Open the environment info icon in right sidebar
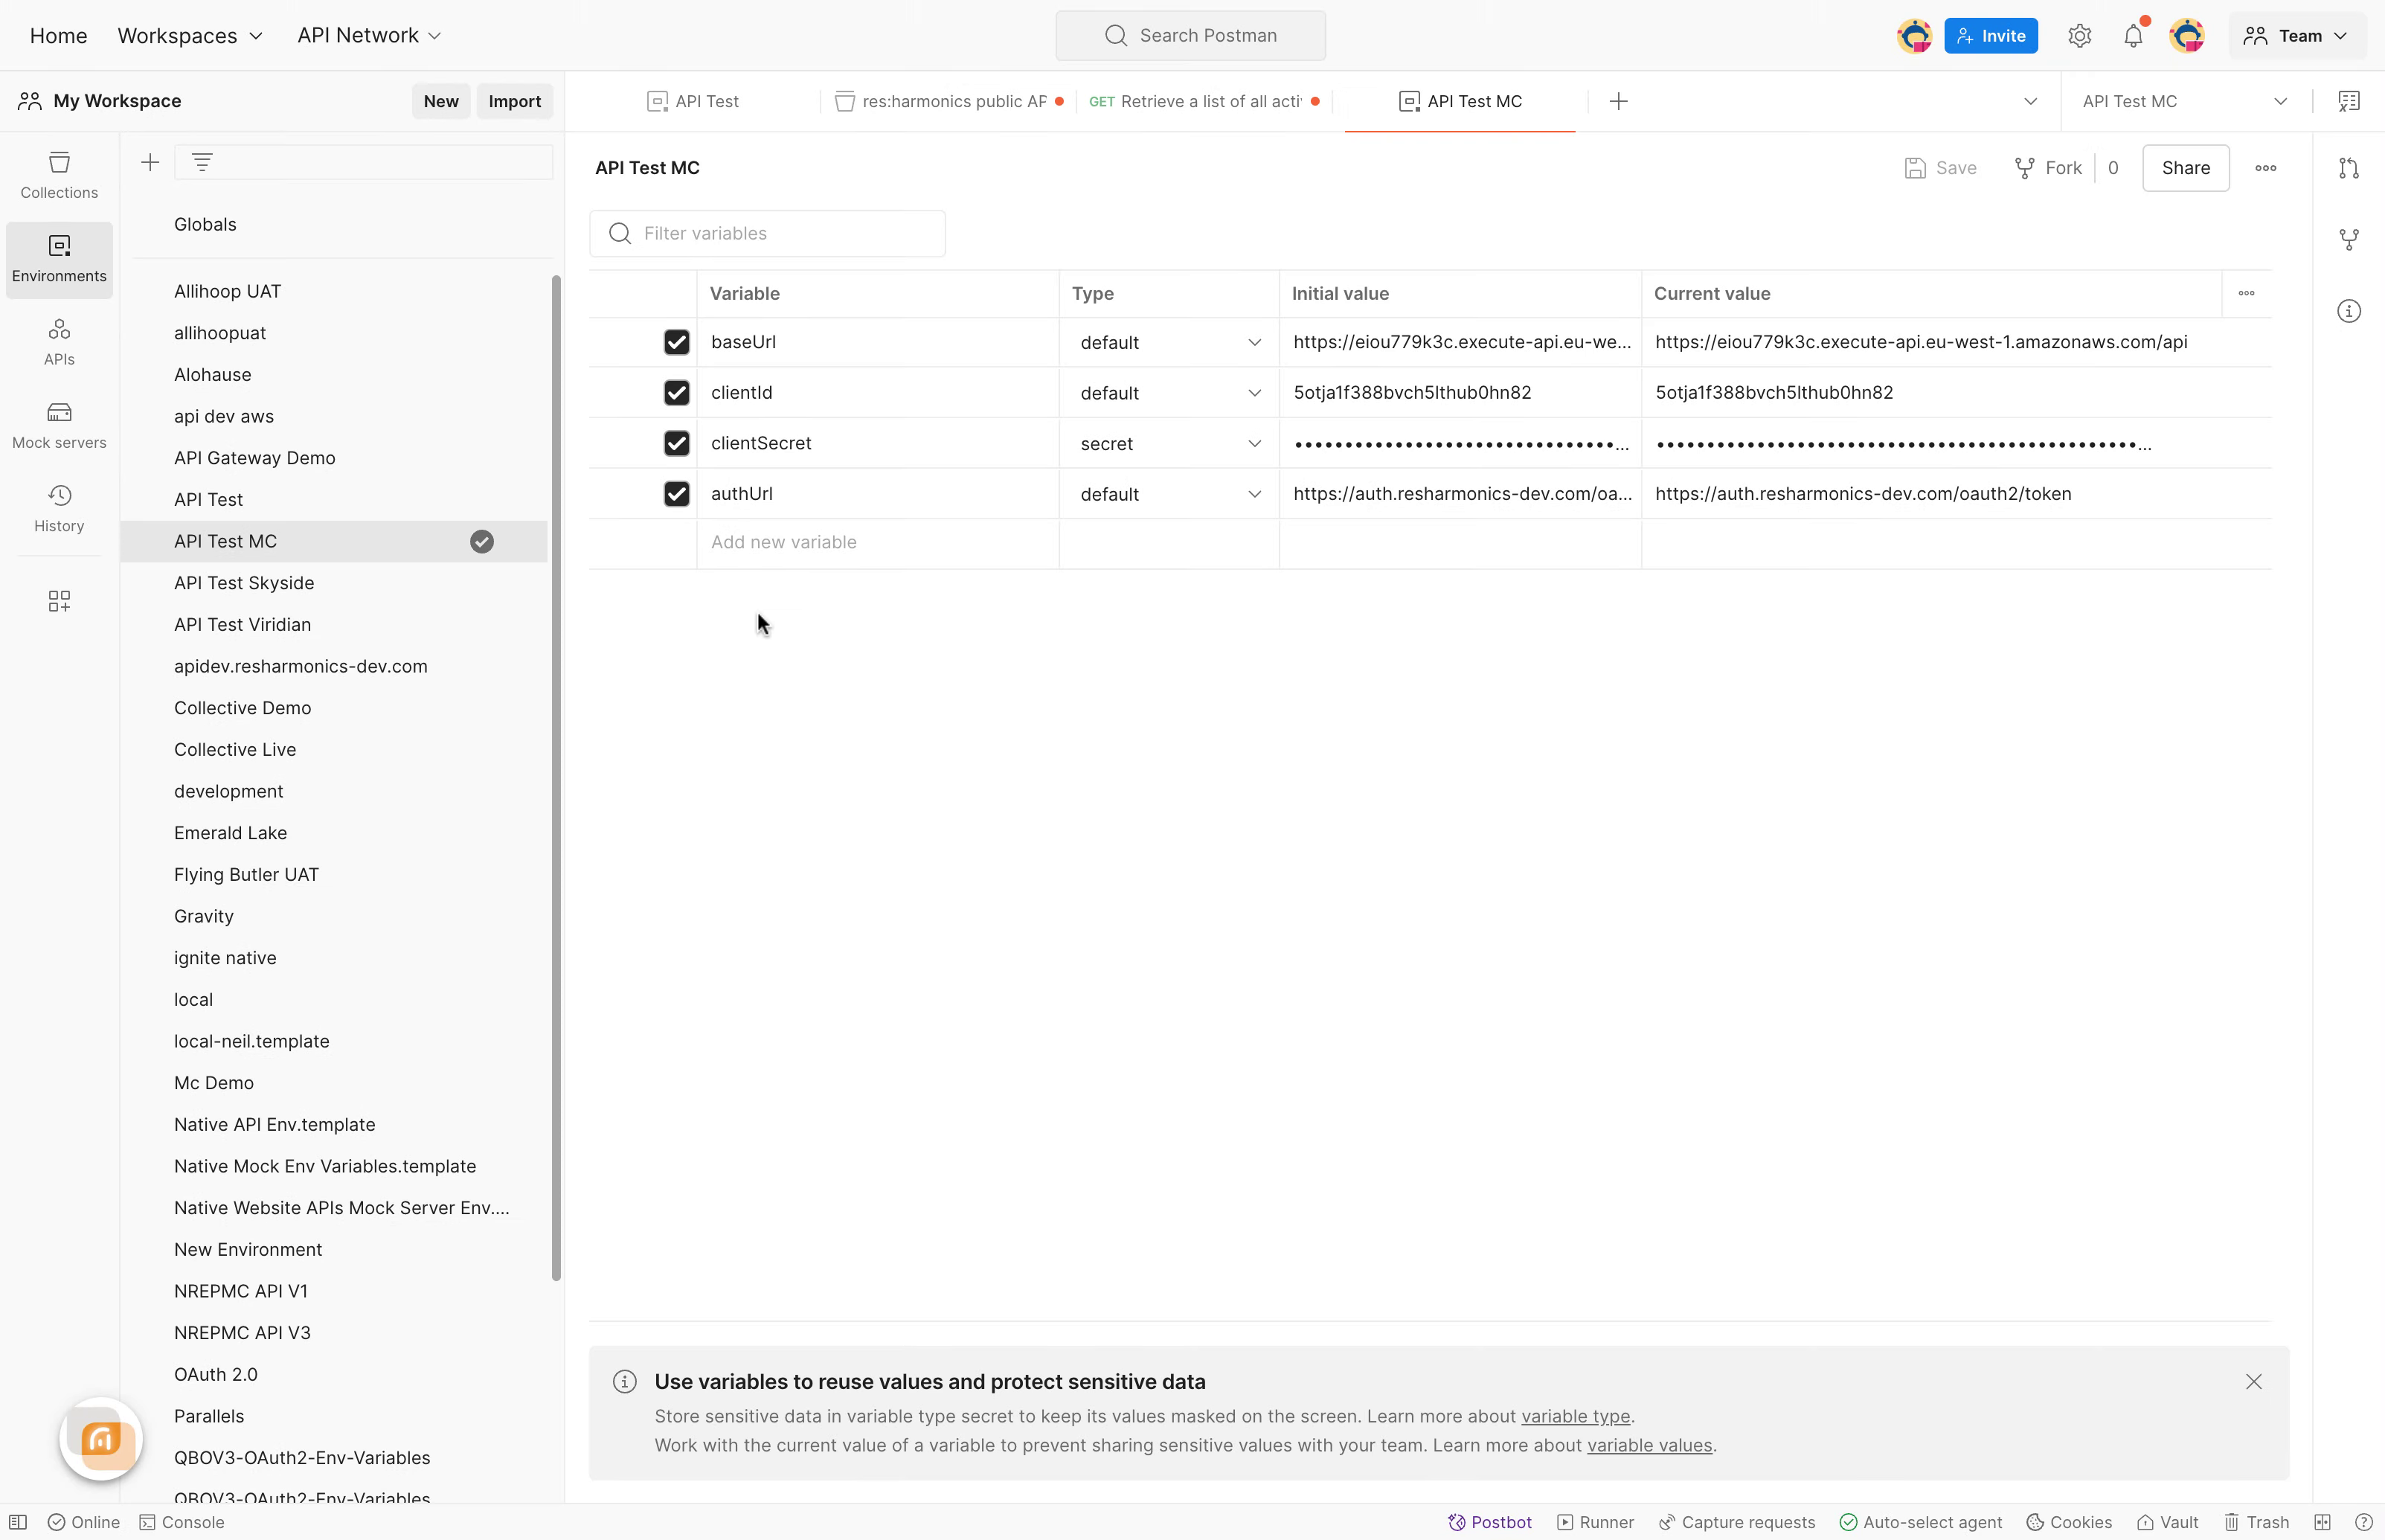This screenshot has height=1540, width=2385. (x=2349, y=311)
